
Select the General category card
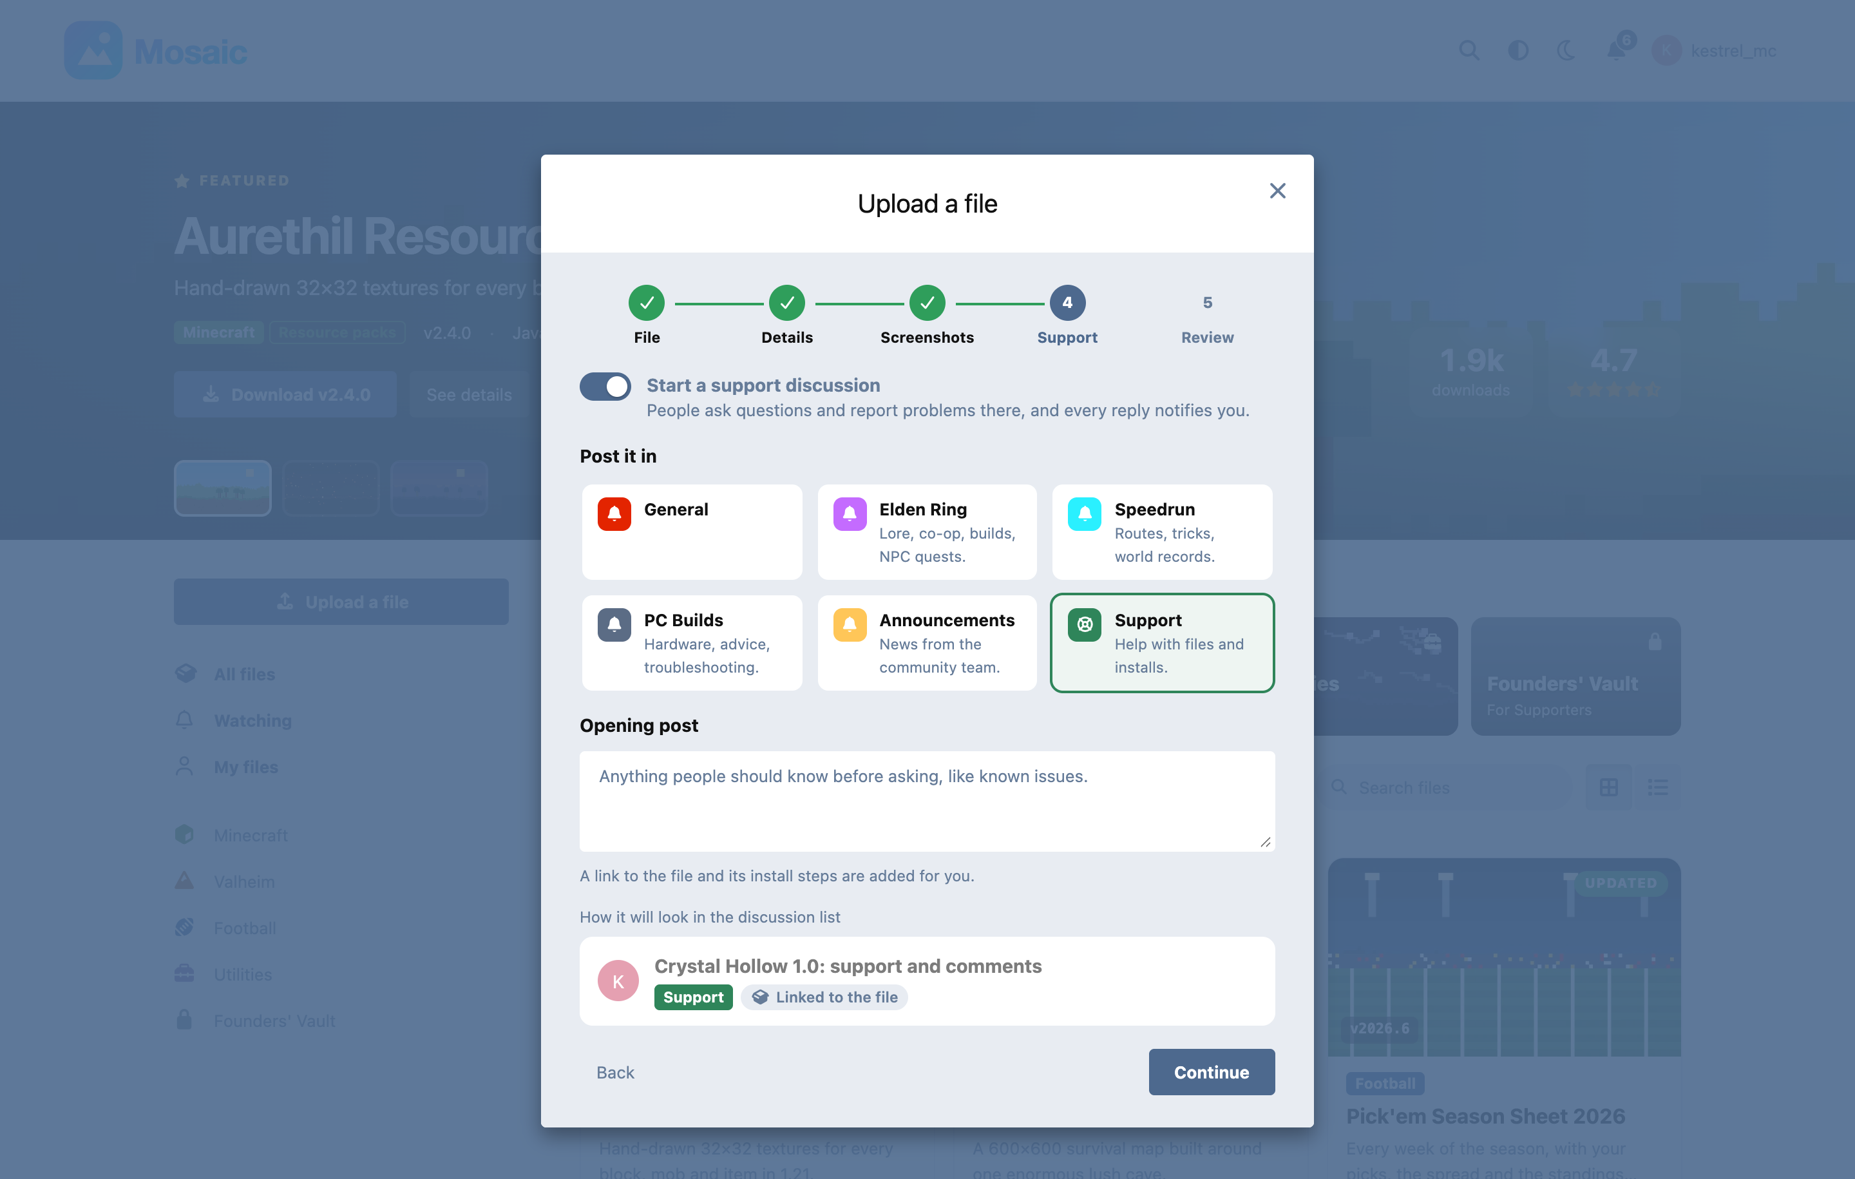[x=692, y=532]
